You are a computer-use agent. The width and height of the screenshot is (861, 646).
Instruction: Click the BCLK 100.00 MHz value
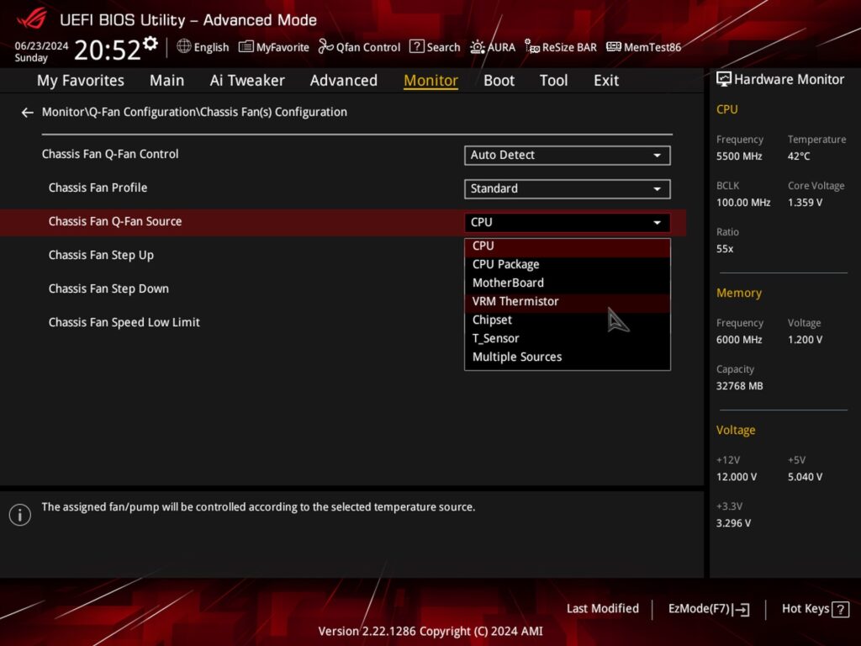click(x=743, y=203)
